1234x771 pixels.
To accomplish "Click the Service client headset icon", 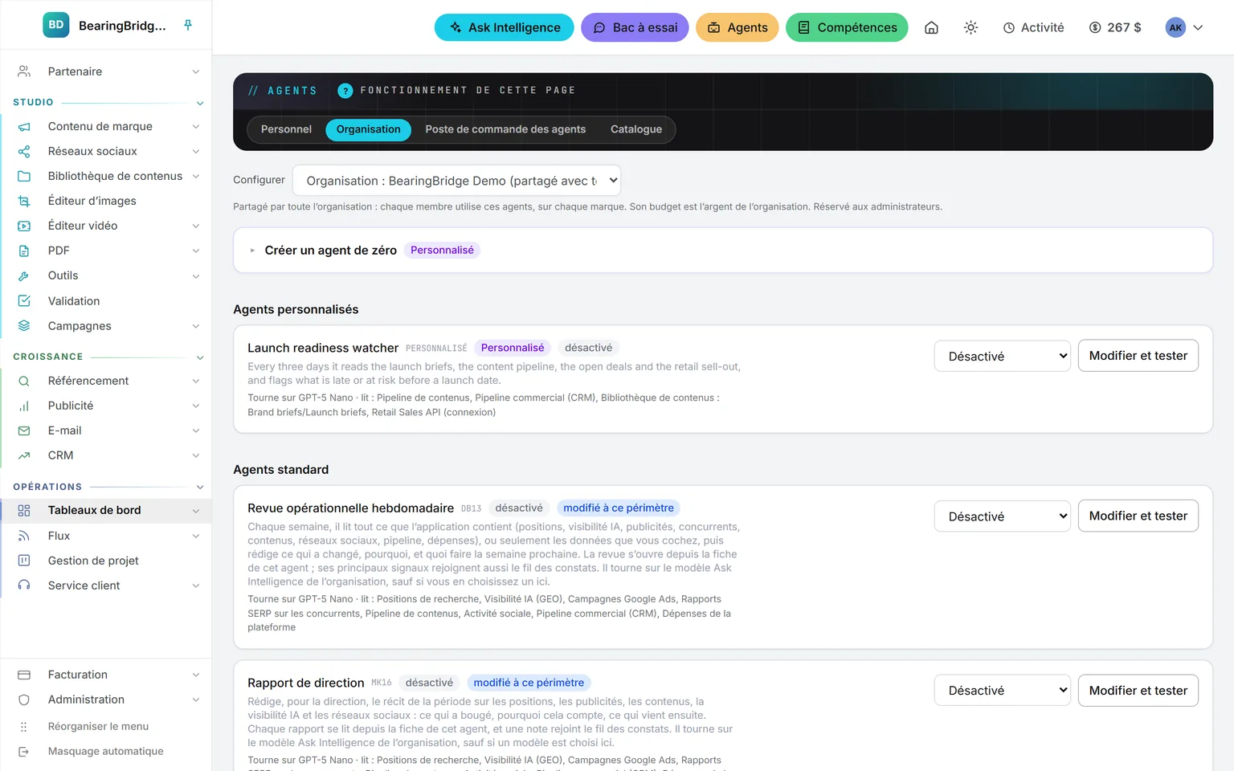I will coord(24,585).
